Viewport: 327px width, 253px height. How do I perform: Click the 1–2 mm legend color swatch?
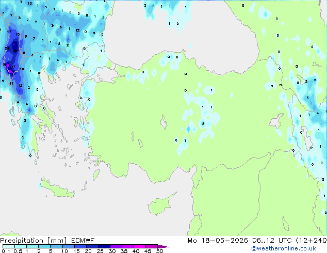click(32, 246)
